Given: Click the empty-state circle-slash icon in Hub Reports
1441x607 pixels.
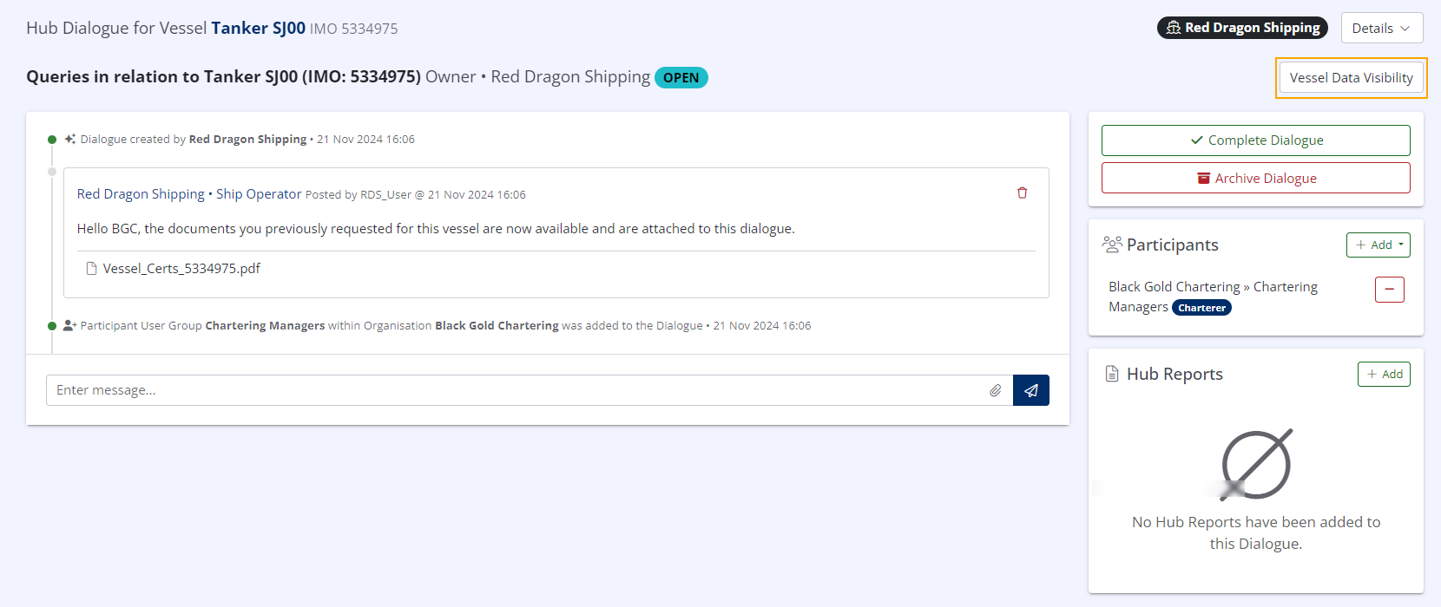Looking at the screenshot, I should (1255, 465).
